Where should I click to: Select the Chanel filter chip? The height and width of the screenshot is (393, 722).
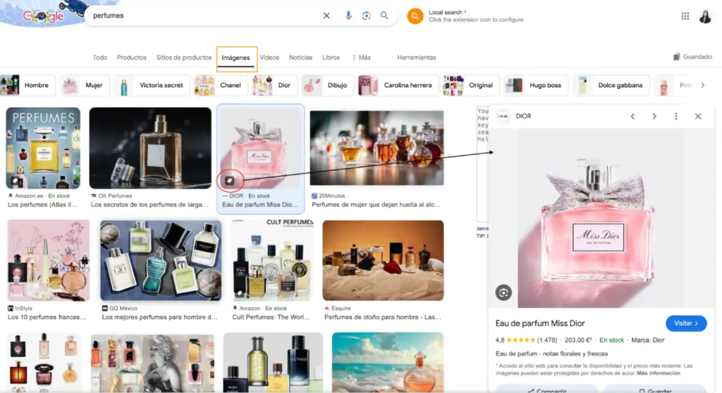point(221,85)
